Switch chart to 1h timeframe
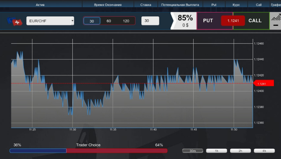Image resolution: width=281 pixels, height=159 pixels. [x=217, y=151]
